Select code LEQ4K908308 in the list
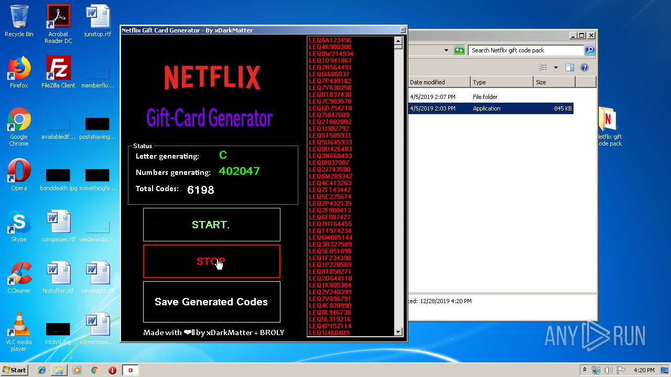This screenshot has height=377, width=671. (x=330, y=47)
